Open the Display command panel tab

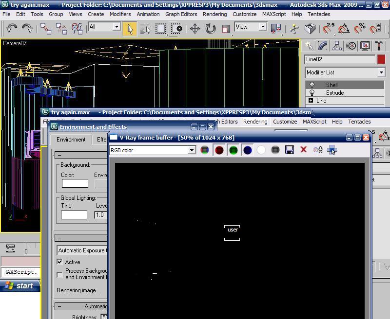pos(365,46)
